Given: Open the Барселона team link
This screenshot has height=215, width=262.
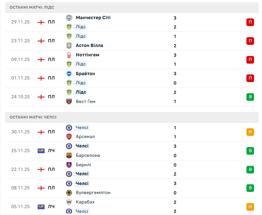Looking at the screenshot, I should (x=88, y=155).
